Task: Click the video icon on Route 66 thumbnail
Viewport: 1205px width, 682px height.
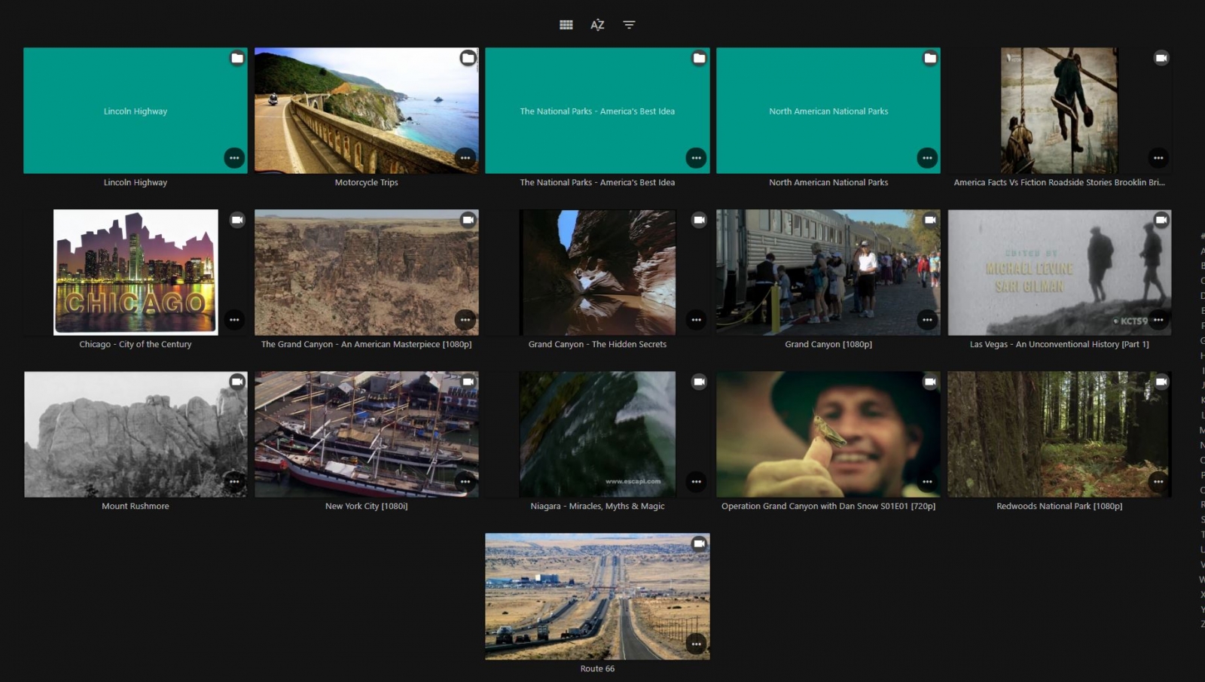Action: (x=699, y=543)
